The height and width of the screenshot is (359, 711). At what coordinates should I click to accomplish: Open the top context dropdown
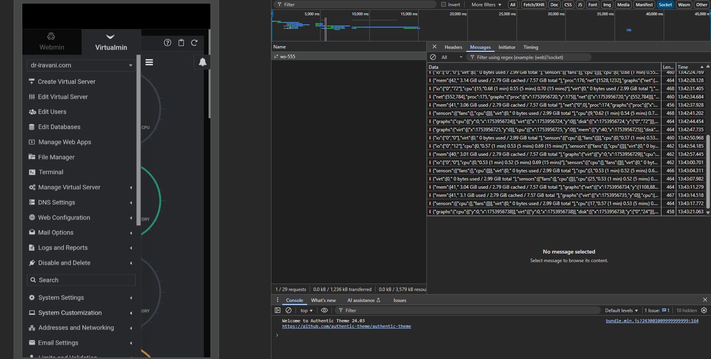306,311
